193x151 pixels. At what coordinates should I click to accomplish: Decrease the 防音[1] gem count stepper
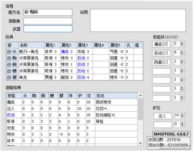click(x=182, y=63)
